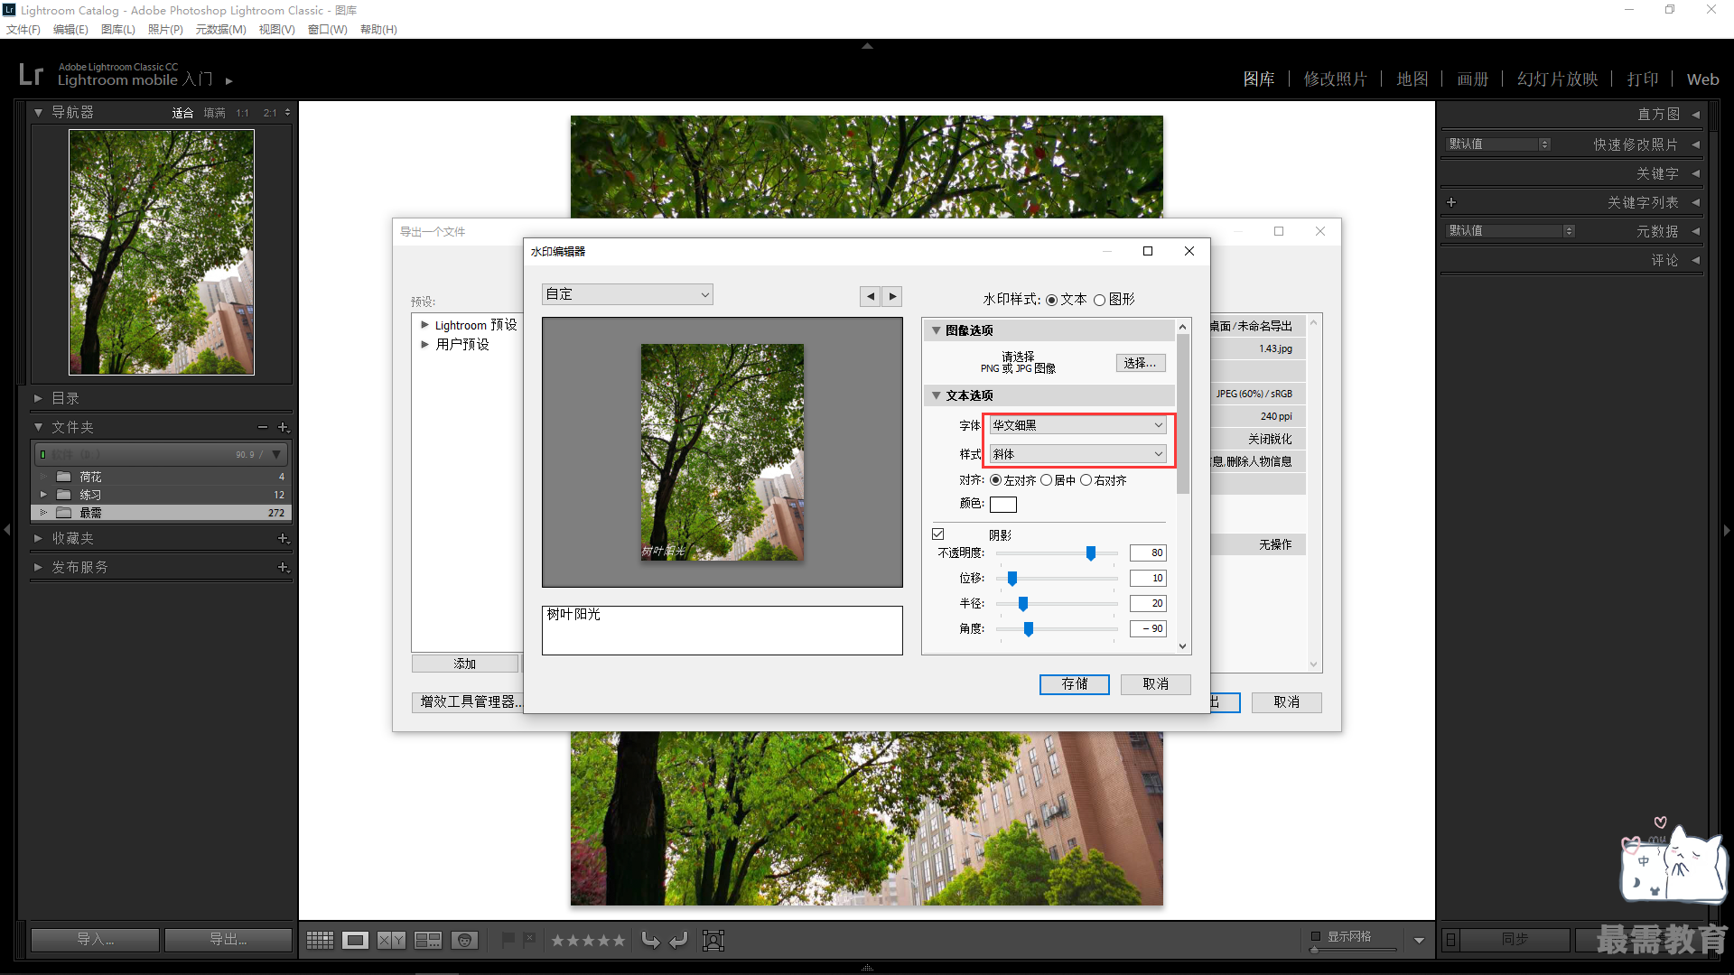This screenshot has width=1734, height=975.
Task: Expand the Catalog panel
Action: [x=38, y=398]
